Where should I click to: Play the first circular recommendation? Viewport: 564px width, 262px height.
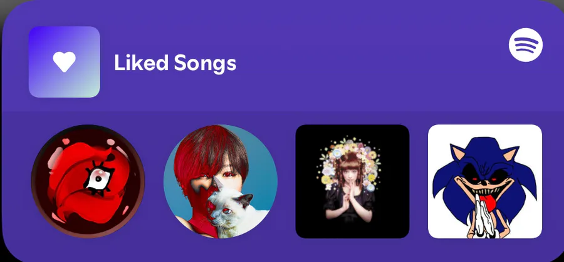pos(88,181)
